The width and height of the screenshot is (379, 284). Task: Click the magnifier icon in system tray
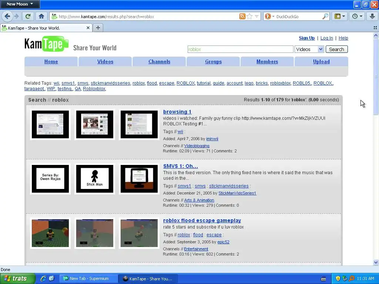pos(352,279)
